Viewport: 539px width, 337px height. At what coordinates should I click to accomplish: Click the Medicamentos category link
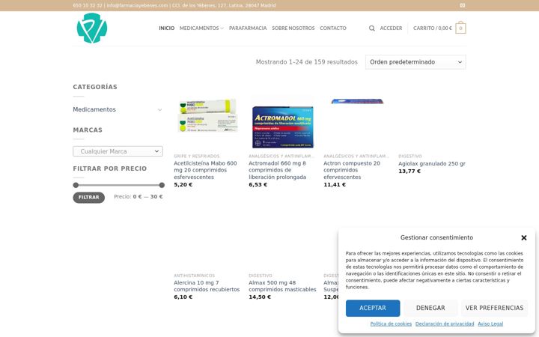(94, 109)
